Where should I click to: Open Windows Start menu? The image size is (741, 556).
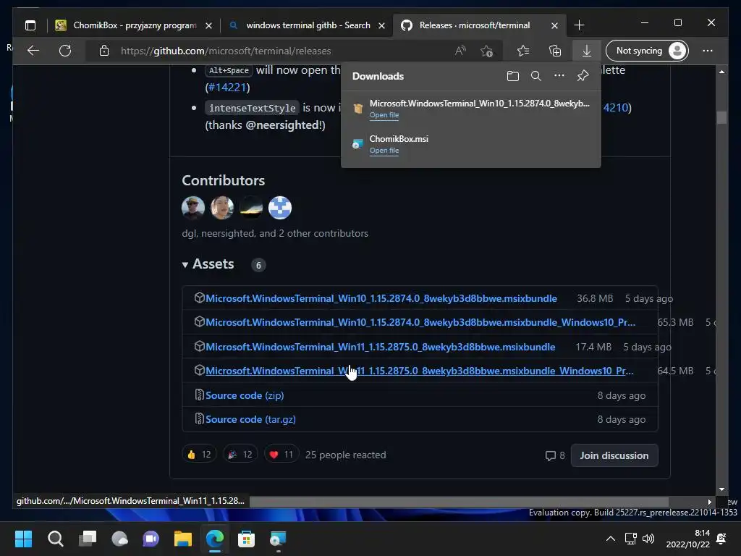click(x=23, y=539)
